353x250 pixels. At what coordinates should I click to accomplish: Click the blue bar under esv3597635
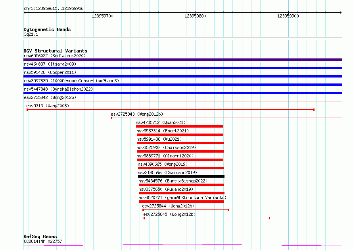point(182,85)
